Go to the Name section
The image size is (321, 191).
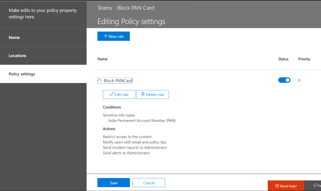[14, 38]
